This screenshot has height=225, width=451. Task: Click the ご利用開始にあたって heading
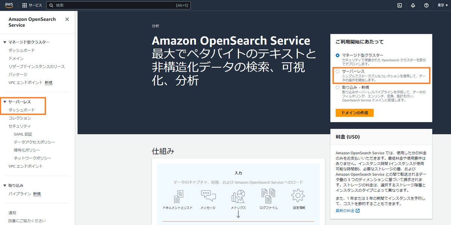pyautogui.click(x=360, y=42)
